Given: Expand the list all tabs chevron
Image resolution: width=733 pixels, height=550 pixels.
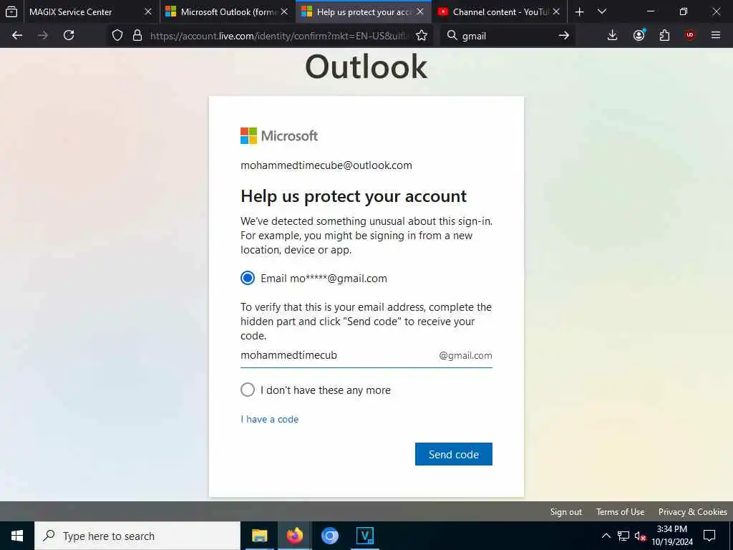Looking at the screenshot, I should 602,11.
